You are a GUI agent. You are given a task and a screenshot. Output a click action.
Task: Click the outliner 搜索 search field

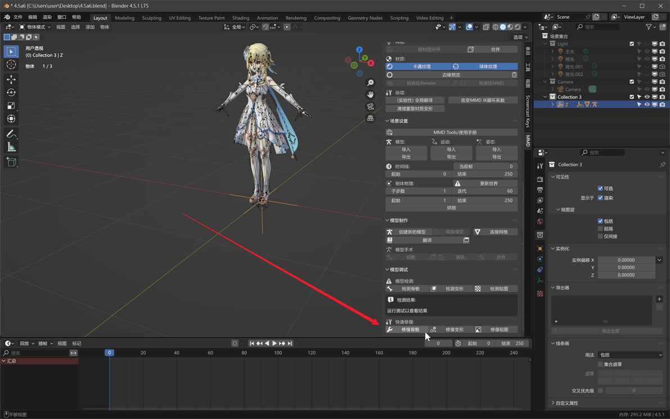click(x=598, y=27)
